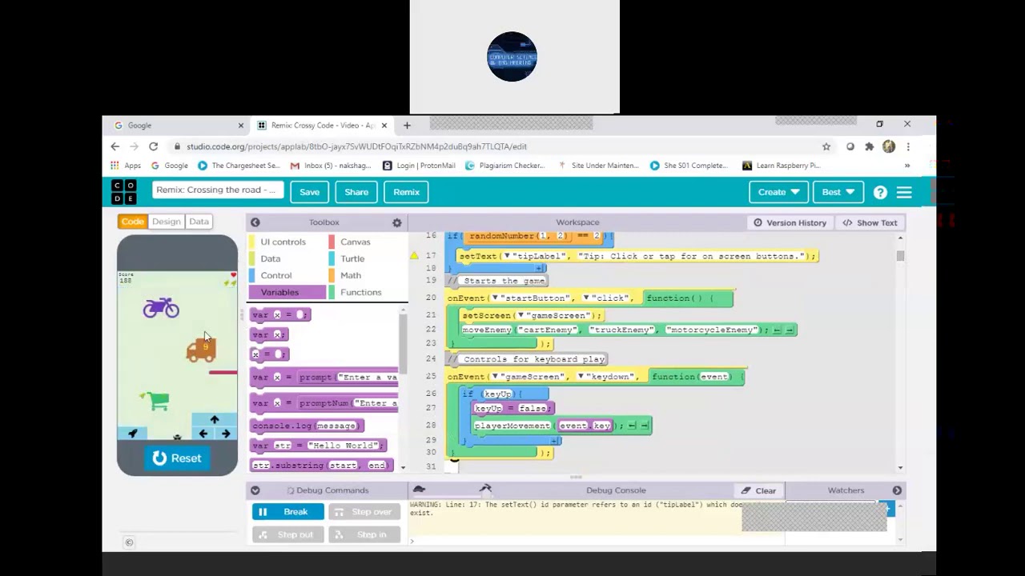
Task: Open the gameScreen dropdown on line 21
Action: (521, 315)
